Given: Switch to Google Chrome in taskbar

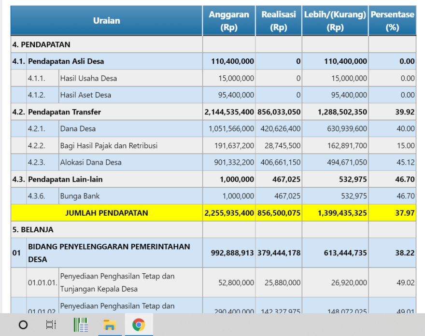Looking at the screenshot, I should click(139, 325).
